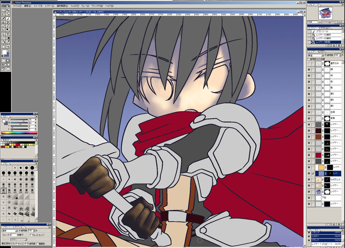Click the rainbow color spectrum bar
The height and width of the screenshot is (248, 345).
[x=19, y=132]
